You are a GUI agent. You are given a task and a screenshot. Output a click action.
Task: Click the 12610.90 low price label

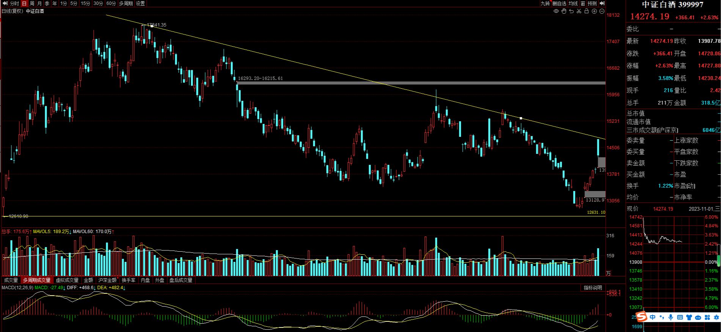[x=18, y=216]
